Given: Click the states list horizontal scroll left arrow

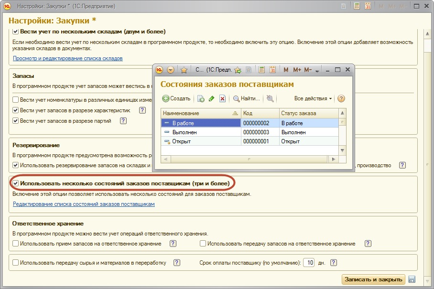Looking at the screenshot, I should coord(165,159).
